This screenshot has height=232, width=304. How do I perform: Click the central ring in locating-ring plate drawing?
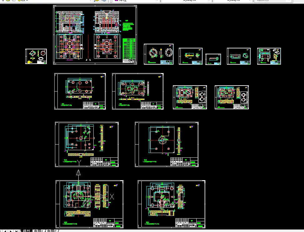[163, 140]
